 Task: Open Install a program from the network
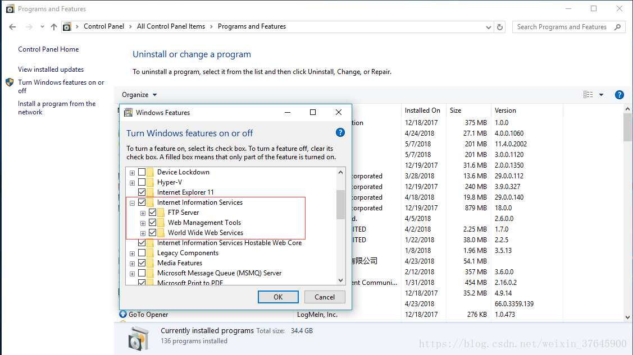click(x=57, y=108)
